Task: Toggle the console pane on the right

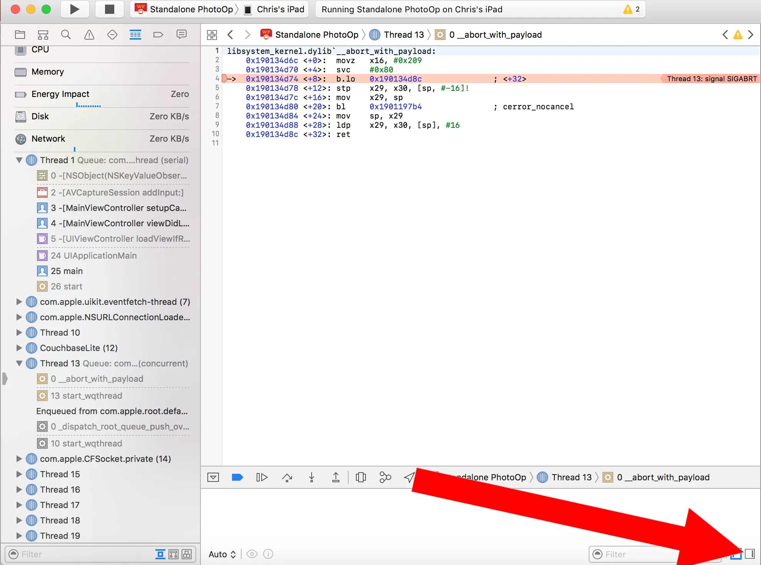Action: click(749, 554)
